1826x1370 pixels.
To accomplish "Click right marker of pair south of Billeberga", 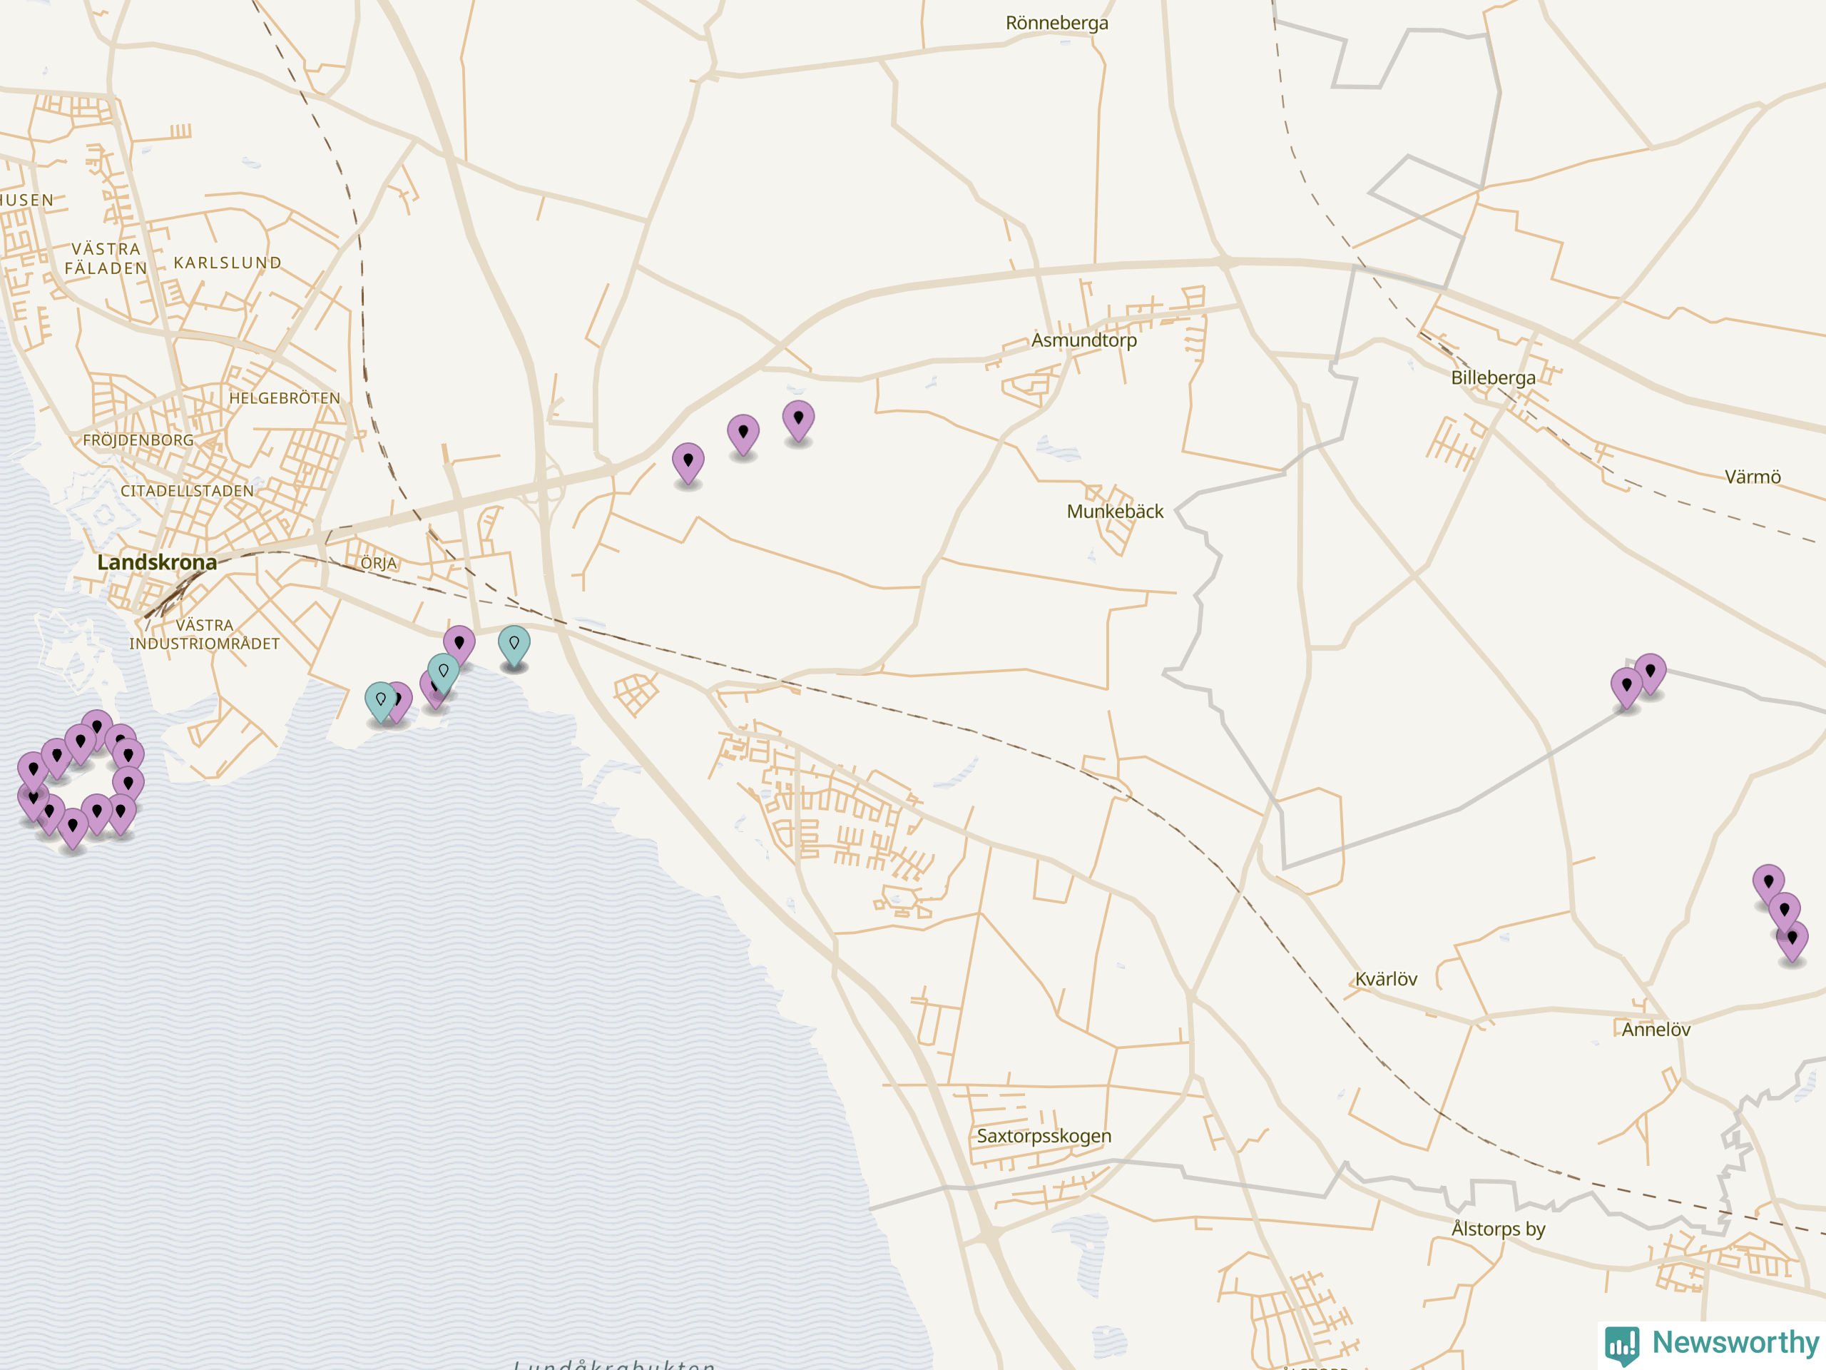I will (1650, 675).
